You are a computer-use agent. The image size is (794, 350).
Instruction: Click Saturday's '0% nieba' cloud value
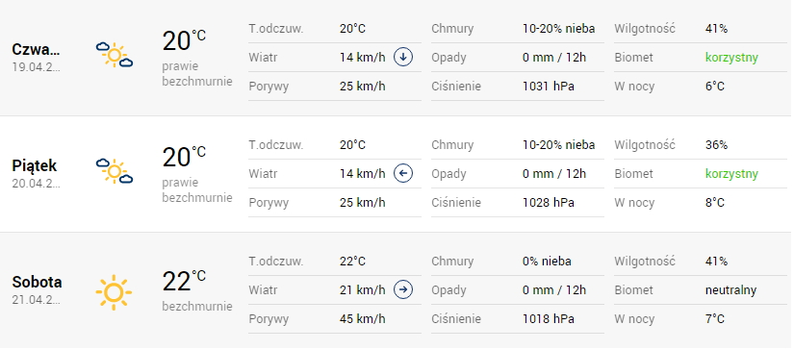[x=547, y=262]
